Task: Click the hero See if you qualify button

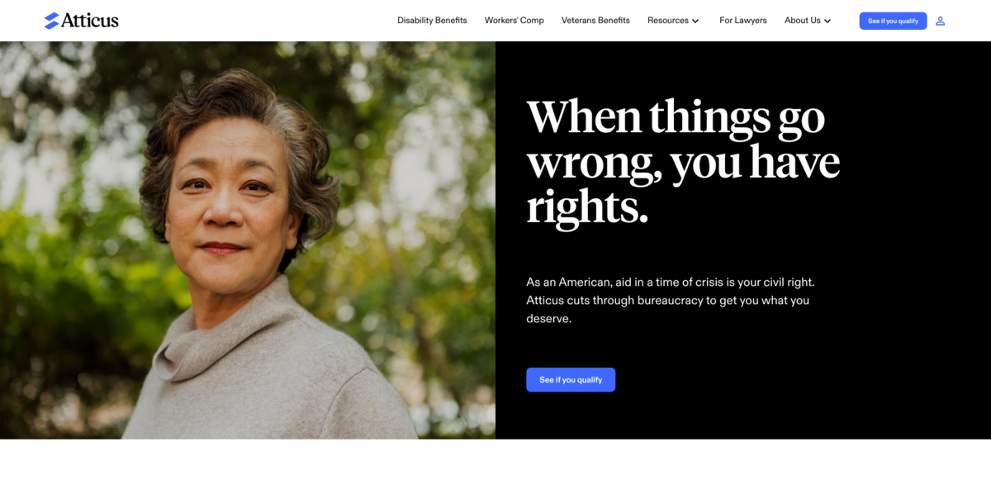Action: click(571, 379)
